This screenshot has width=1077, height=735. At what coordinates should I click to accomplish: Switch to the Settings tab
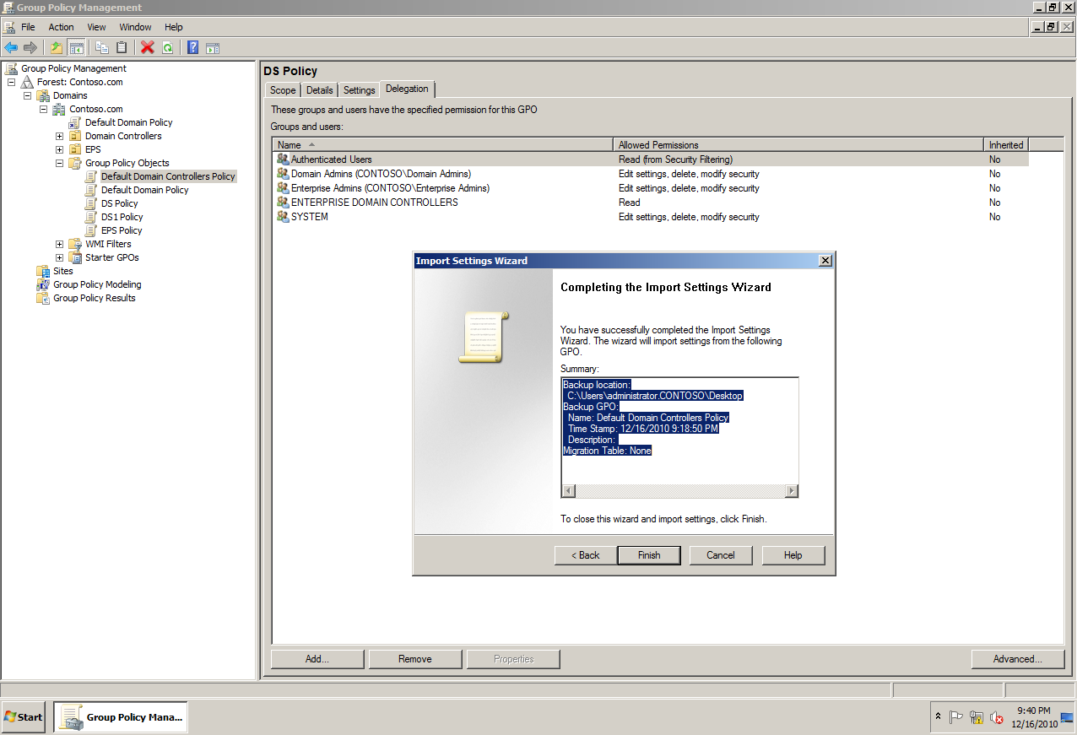[x=359, y=89]
